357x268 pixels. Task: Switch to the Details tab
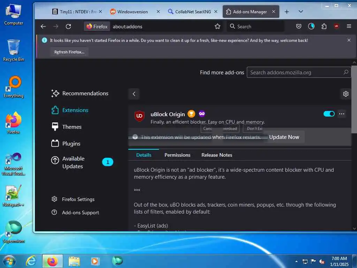[144, 155]
